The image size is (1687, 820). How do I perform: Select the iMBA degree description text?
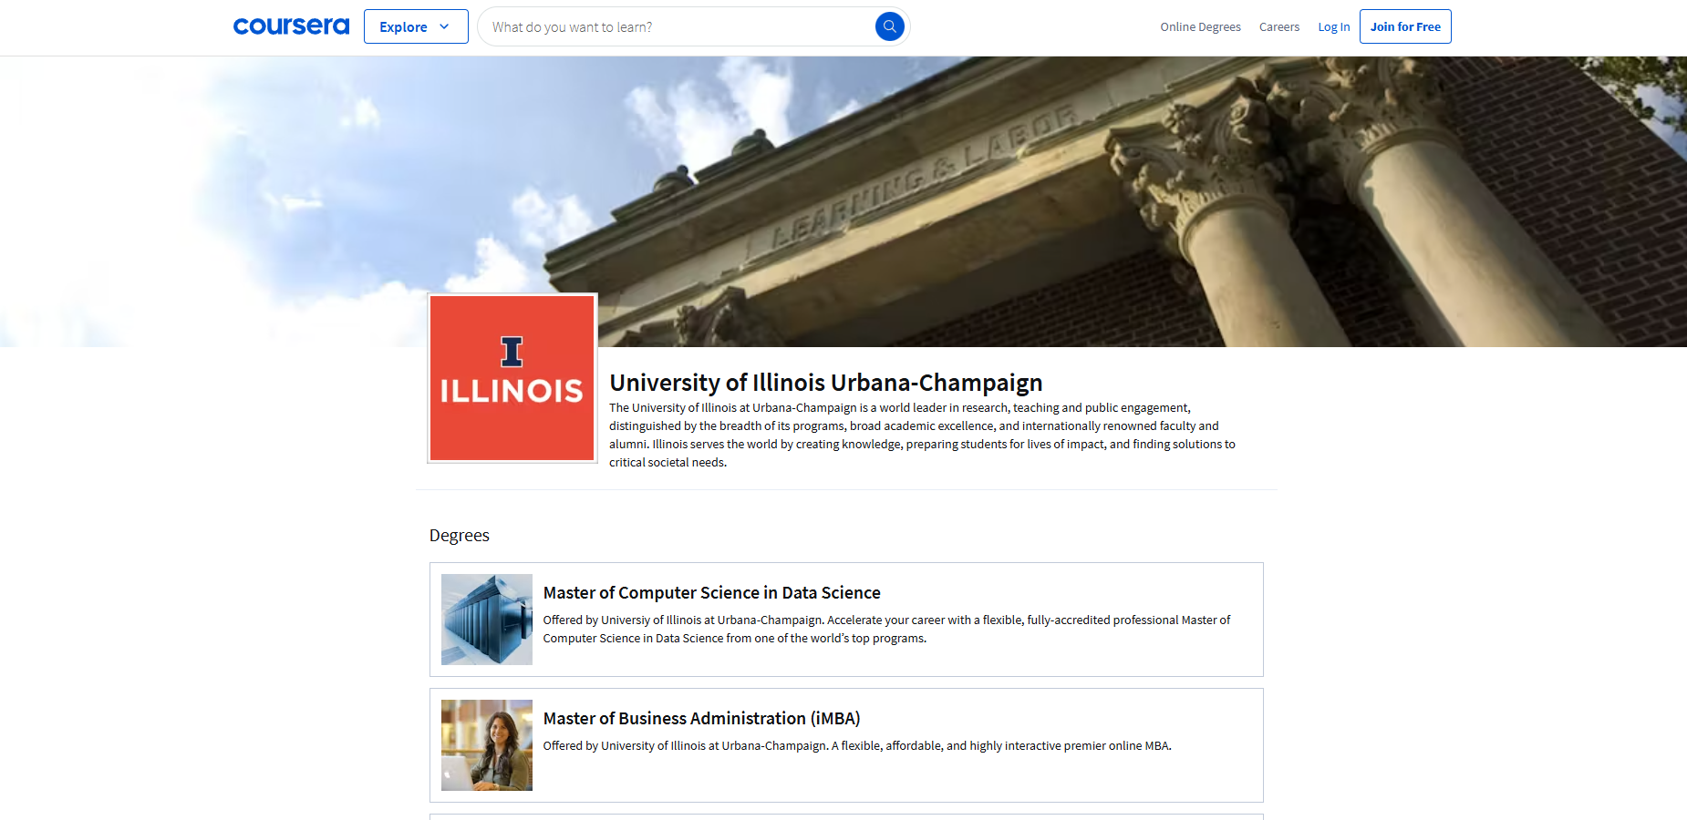(x=857, y=745)
